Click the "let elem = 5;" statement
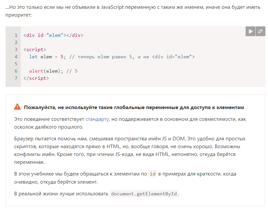The image size is (268, 210). pos(47,57)
